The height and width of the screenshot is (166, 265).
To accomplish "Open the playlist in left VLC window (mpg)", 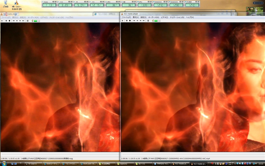I will tap(27, 21).
